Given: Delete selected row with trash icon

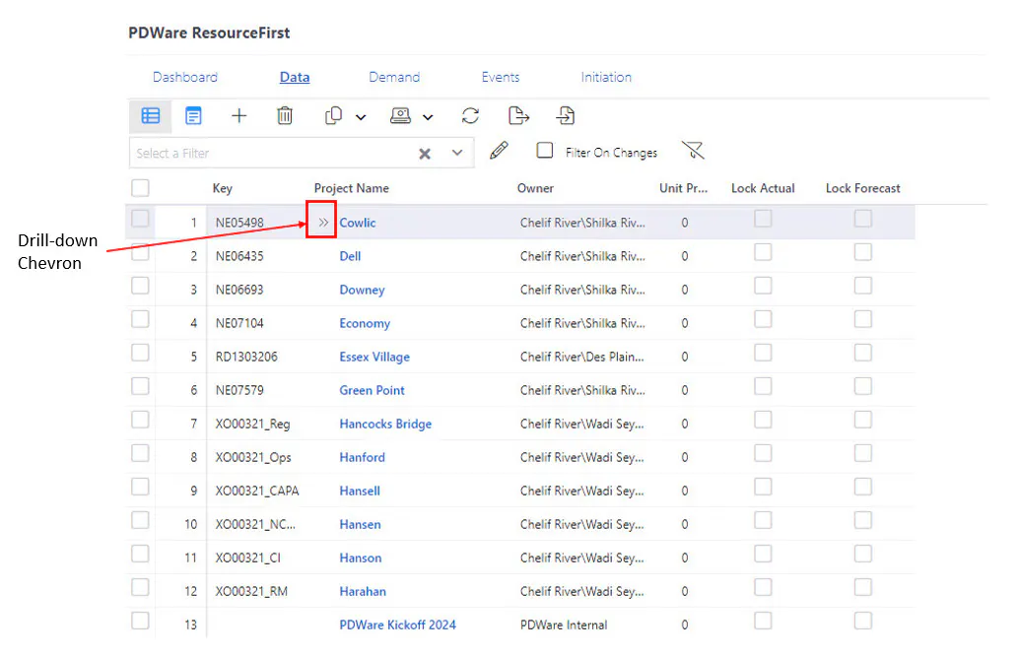Looking at the screenshot, I should [x=285, y=115].
